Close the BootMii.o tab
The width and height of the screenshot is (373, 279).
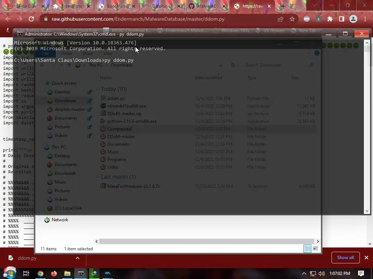(x=133, y=7)
